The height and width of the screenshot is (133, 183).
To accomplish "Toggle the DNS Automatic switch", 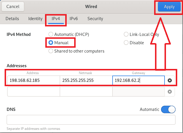I will pos(168,109).
